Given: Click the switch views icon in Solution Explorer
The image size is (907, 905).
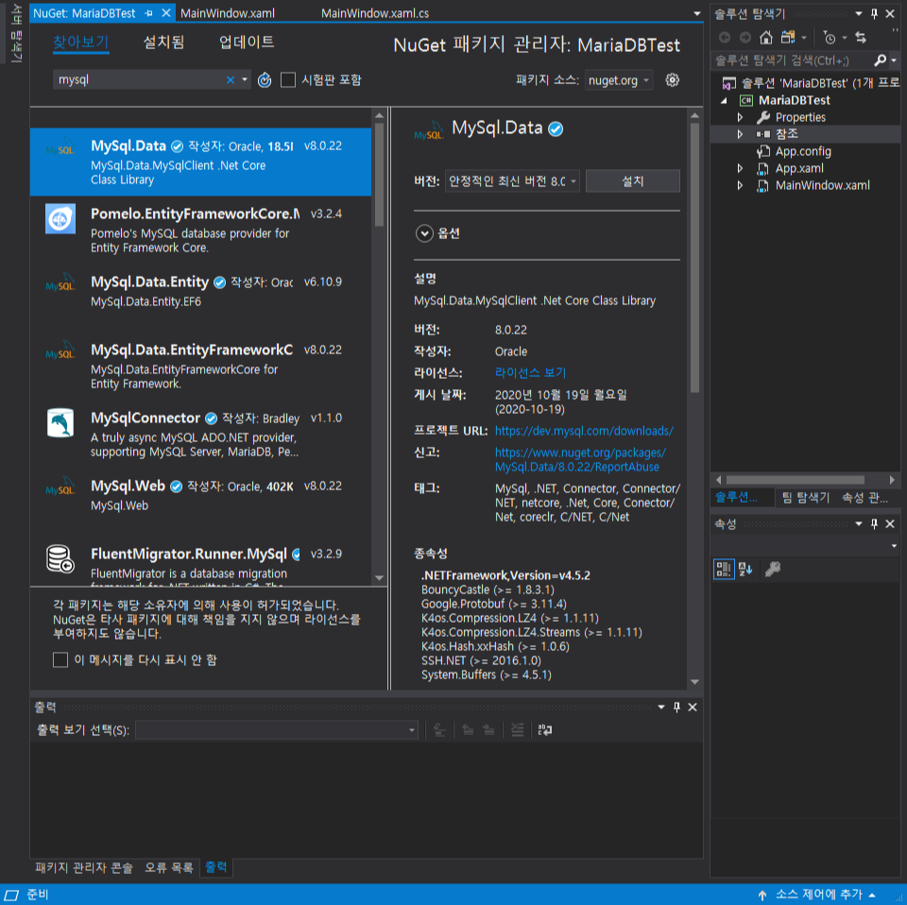Looking at the screenshot, I should 788,38.
